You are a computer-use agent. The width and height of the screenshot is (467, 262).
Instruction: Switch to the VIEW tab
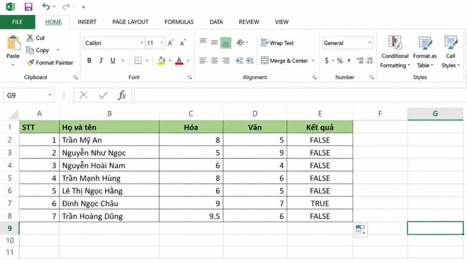(x=282, y=22)
